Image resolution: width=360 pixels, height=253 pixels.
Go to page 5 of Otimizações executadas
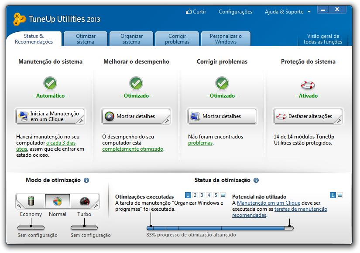216,195
